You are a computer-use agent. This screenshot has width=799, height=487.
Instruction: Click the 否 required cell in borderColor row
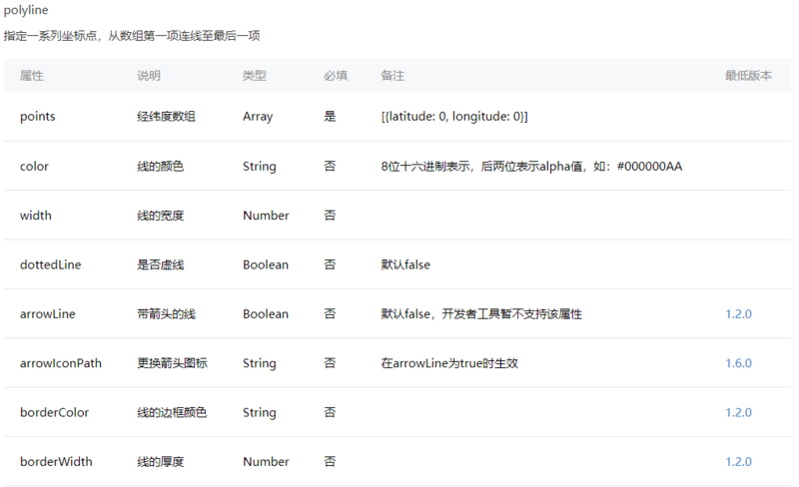tap(331, 412)
